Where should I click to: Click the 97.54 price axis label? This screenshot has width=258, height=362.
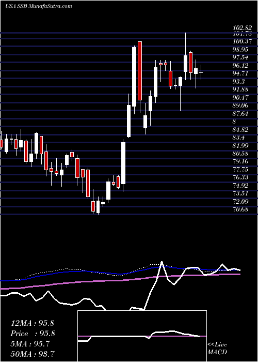[x=240, y=57]
